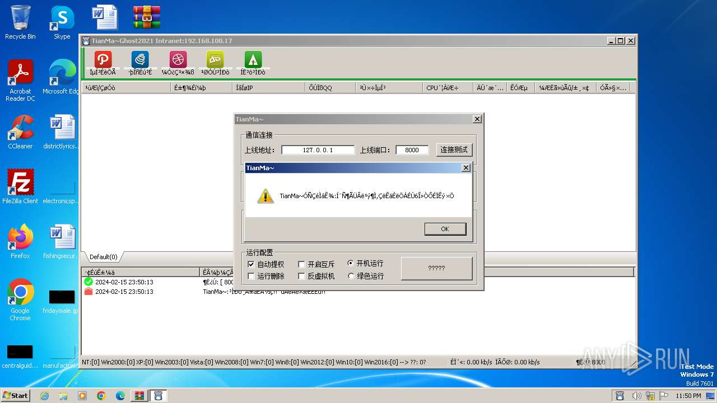Open fishingsecur Word document
The width and height of the screenshot is (717, 403).
pyautogui.click(x=62, y=241)
